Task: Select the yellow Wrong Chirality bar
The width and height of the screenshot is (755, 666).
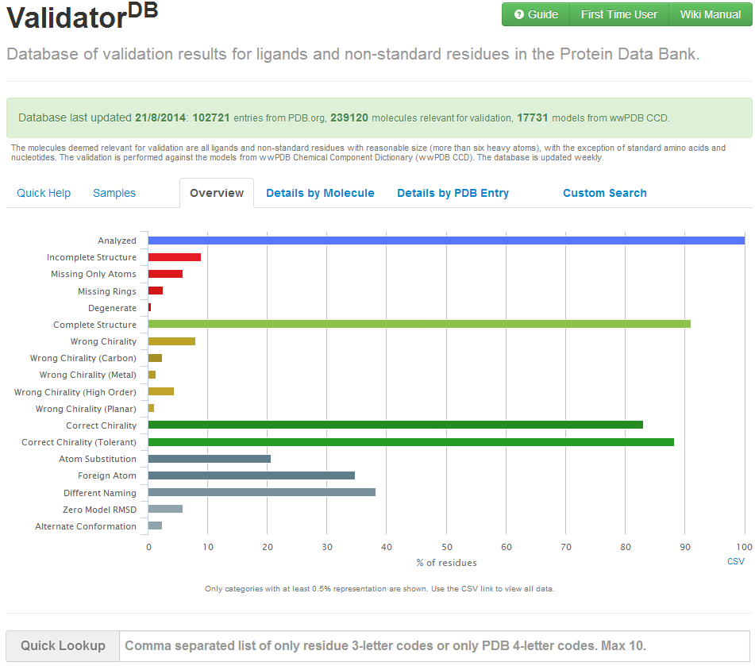Action: coord(171,341)
